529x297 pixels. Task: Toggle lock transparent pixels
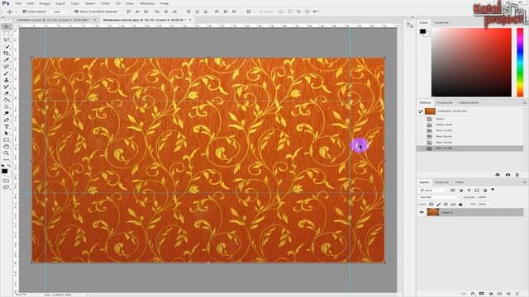[x=431, y=205]
